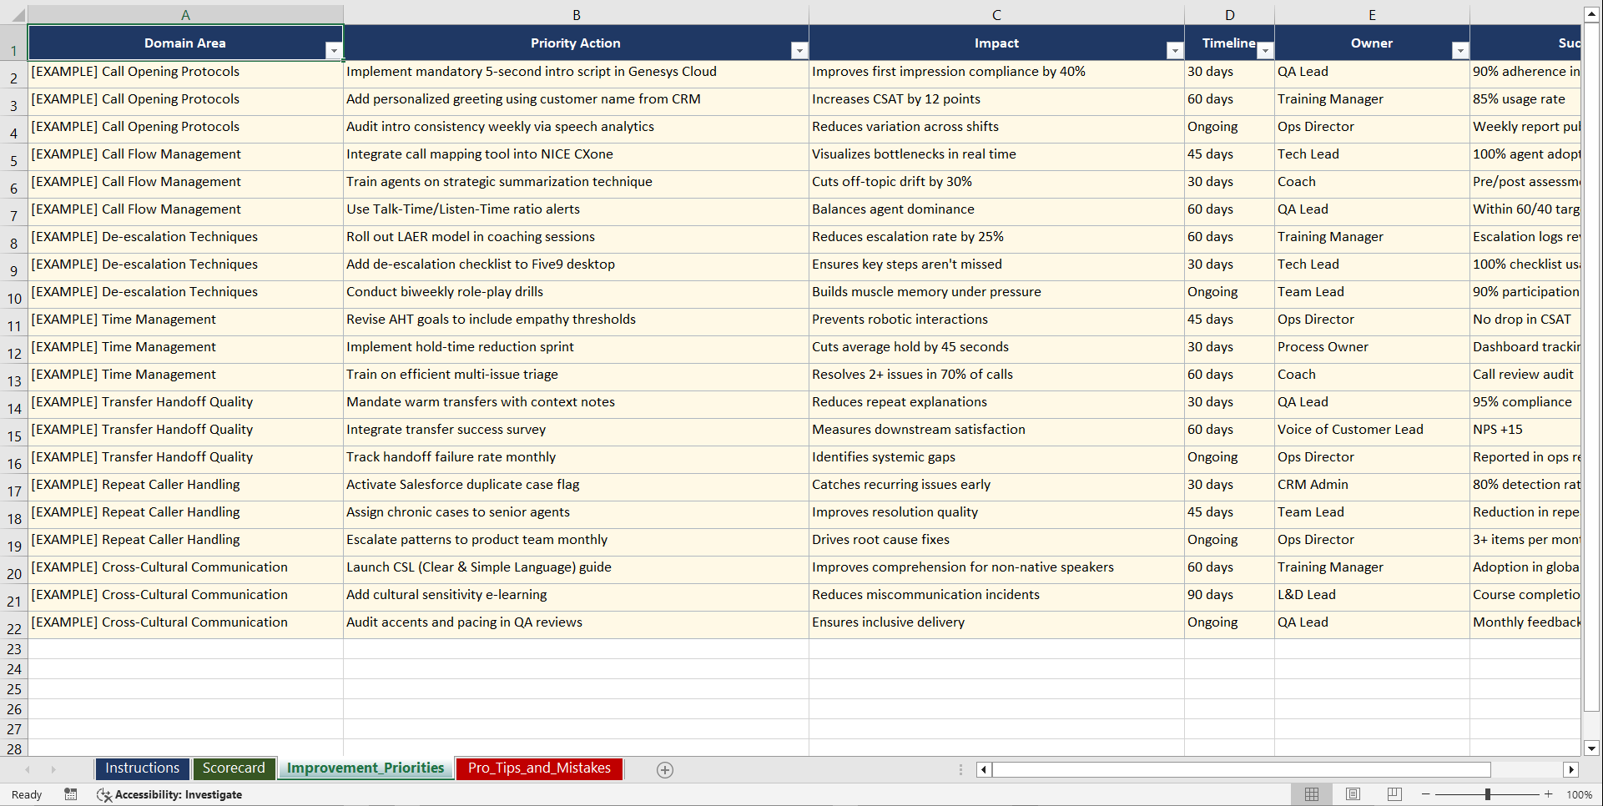Open the Domain Area filter dropdown

tap(335, 50)
